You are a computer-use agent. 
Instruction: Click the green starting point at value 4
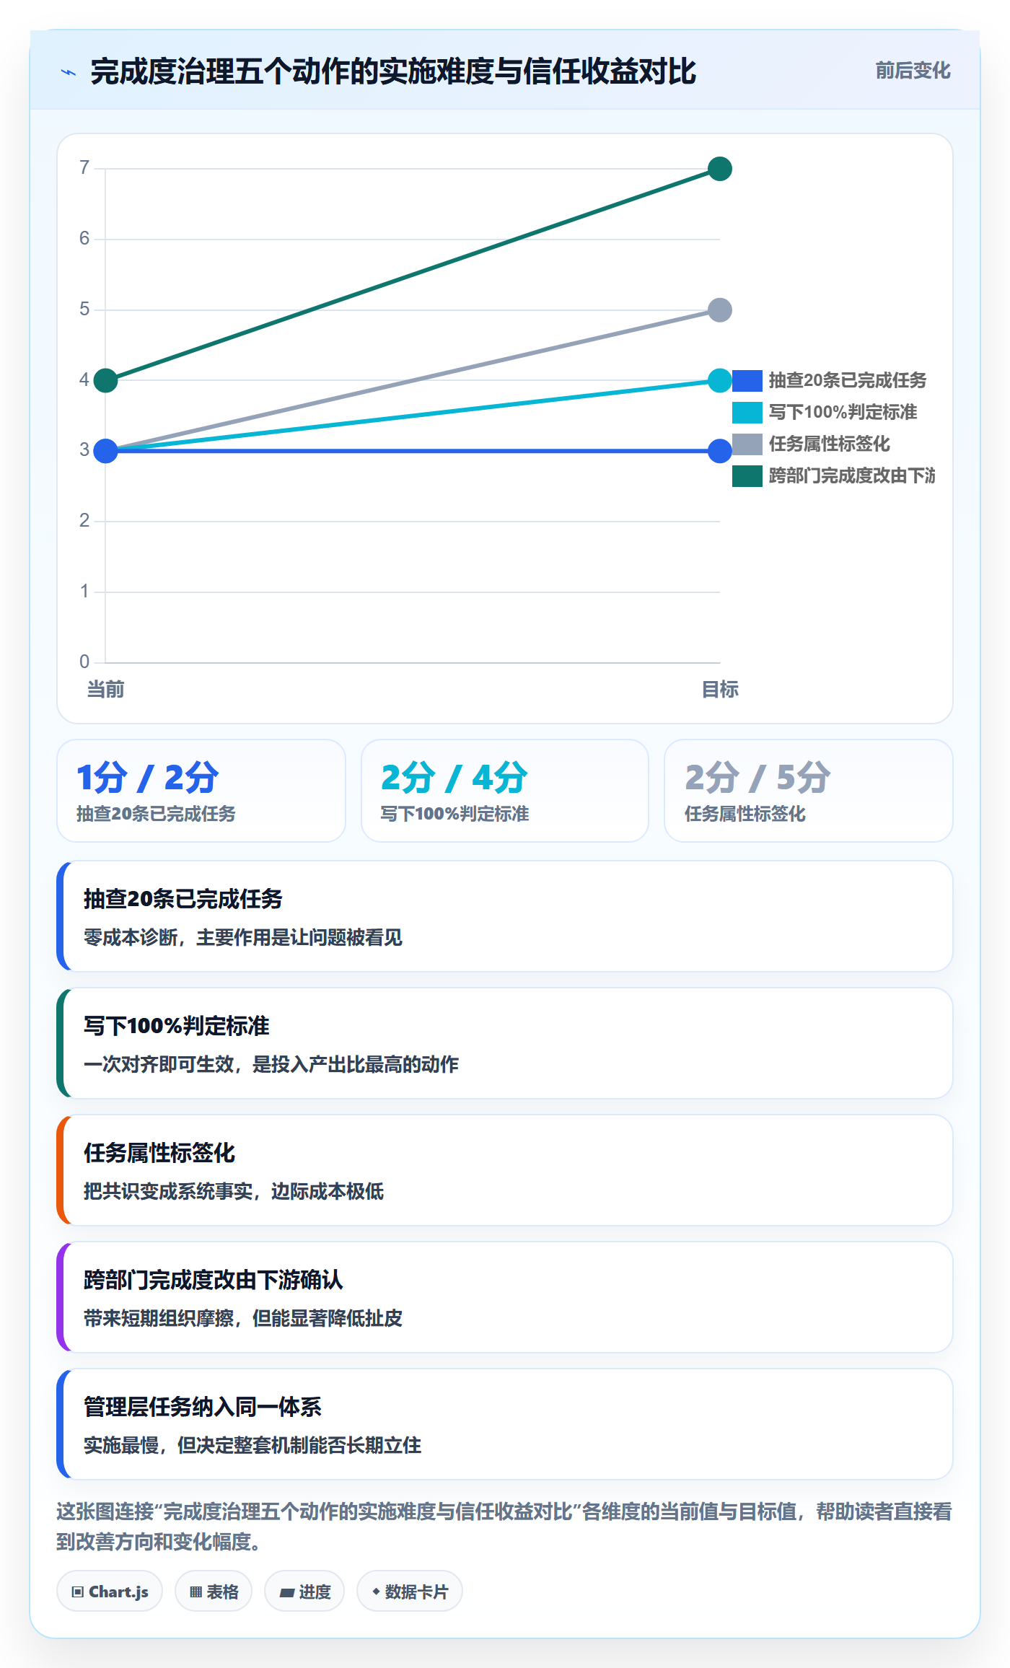pos(105,380)
